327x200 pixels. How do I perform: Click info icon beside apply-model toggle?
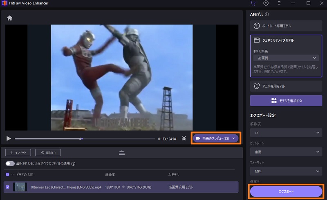[x=73, y=164]
